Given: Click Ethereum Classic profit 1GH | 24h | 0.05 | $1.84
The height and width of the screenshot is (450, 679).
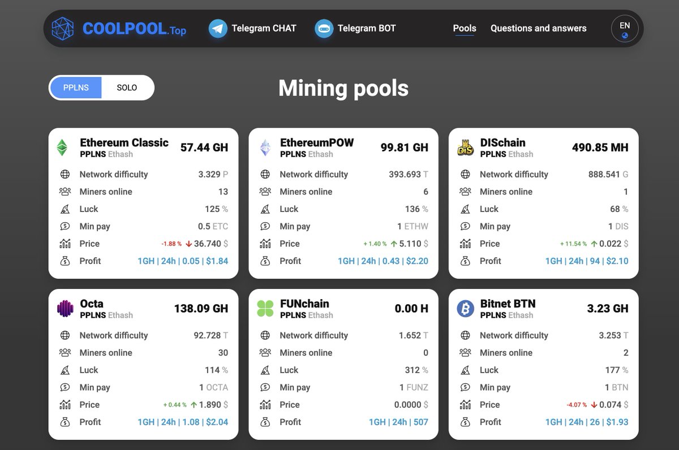Looking at the screenshot, I should (183, 261).
